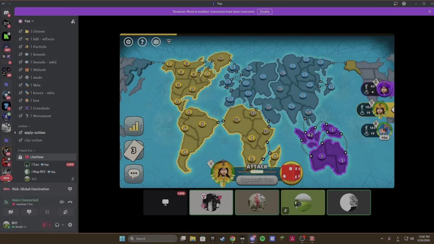The width and height of the screenshot is (434, 244).
Task: Unmute the microphone in user panel
Action: [x=44, y=225]
